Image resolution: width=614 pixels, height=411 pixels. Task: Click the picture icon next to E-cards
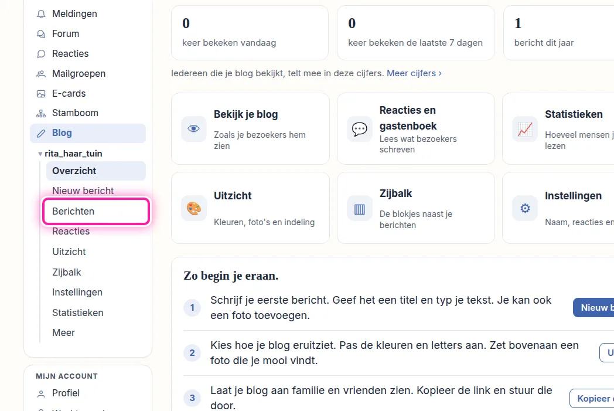tap(41, 94)
